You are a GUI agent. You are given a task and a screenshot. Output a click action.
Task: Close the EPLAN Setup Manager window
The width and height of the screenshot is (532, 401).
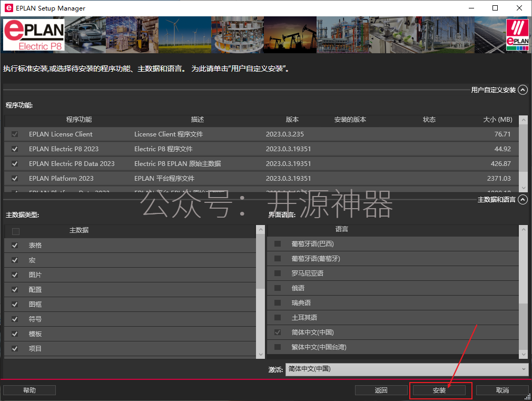click(x=519, y=8)
